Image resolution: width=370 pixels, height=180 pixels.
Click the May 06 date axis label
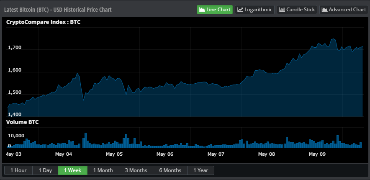(165, 154)
